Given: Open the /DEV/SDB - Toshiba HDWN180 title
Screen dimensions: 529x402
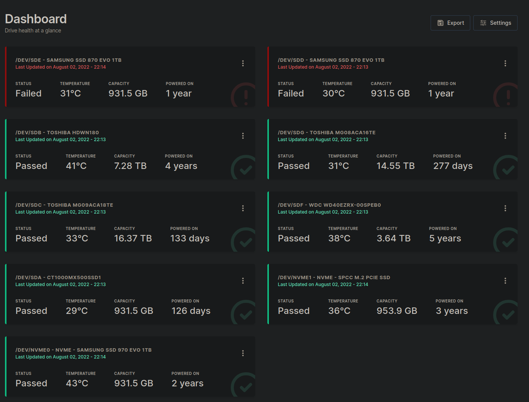Looking at the screenshot, I should (57, 133).
